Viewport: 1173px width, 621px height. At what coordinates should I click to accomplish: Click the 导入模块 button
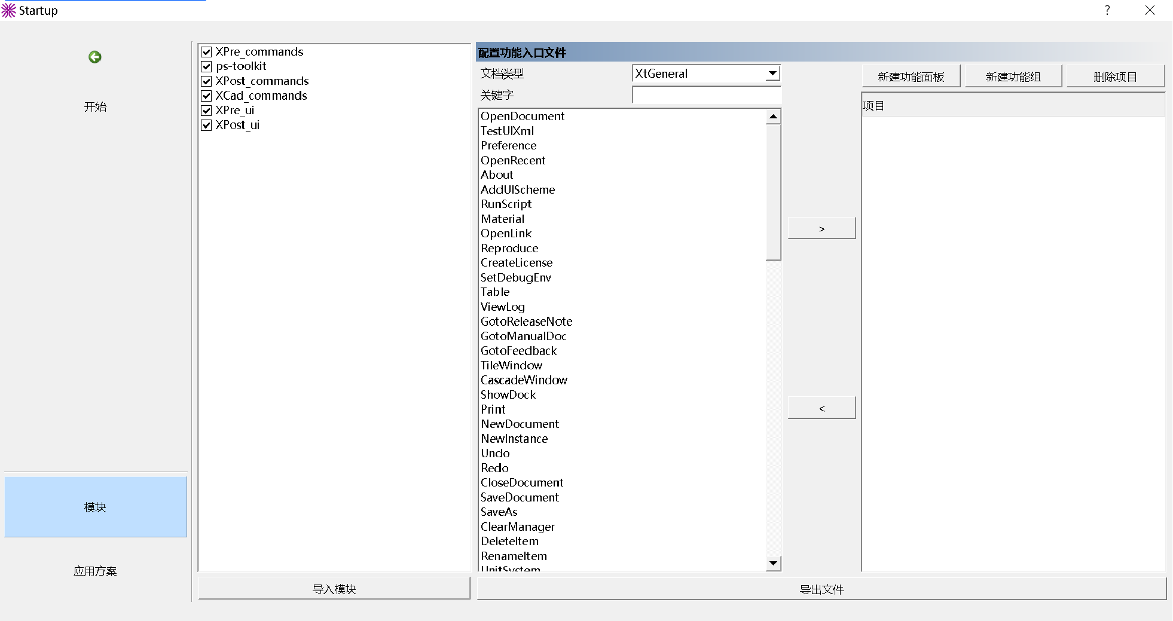pyautogui.click(x=334, y=589)
